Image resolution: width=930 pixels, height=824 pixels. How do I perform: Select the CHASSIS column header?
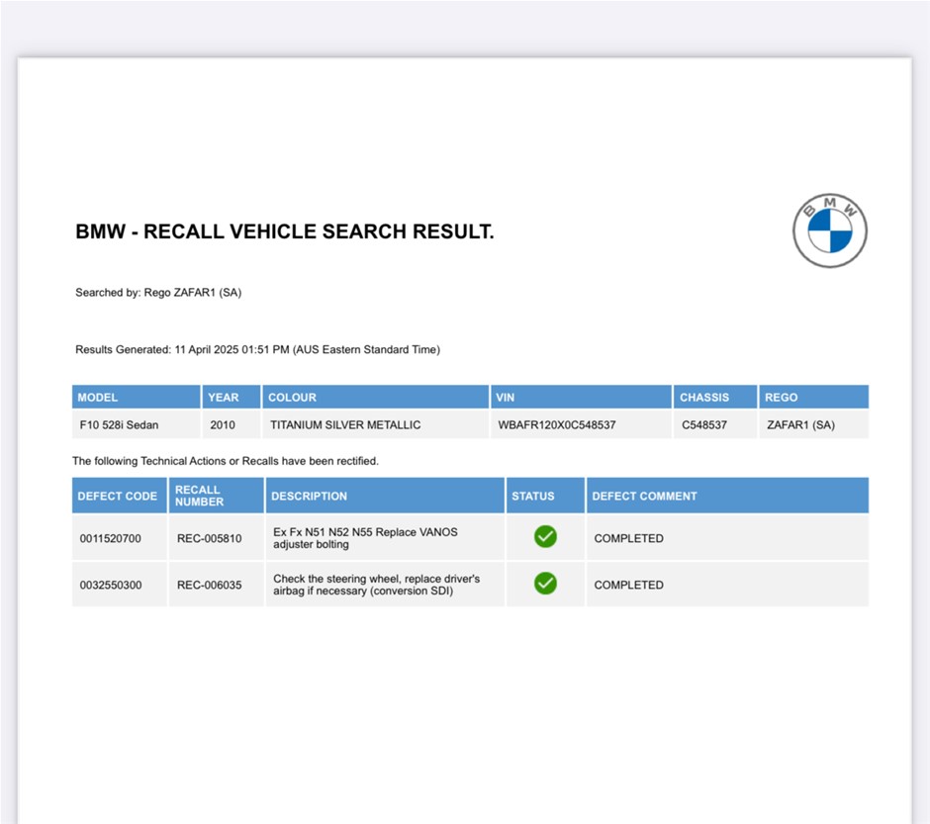click(x=704, y=398)
